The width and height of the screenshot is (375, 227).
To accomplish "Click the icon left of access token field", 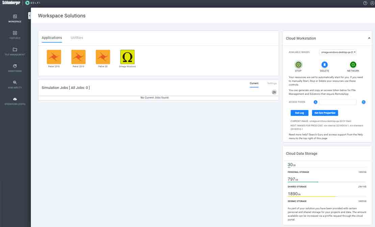I will pos(316,102).
